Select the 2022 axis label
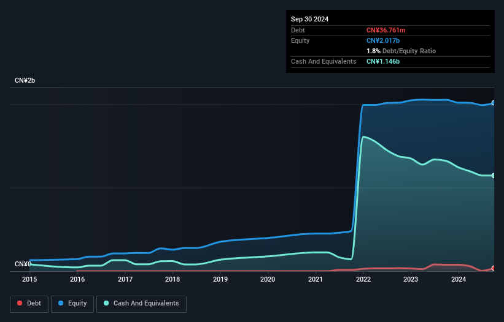Viewport: 504px width, 322px height. 363,279
